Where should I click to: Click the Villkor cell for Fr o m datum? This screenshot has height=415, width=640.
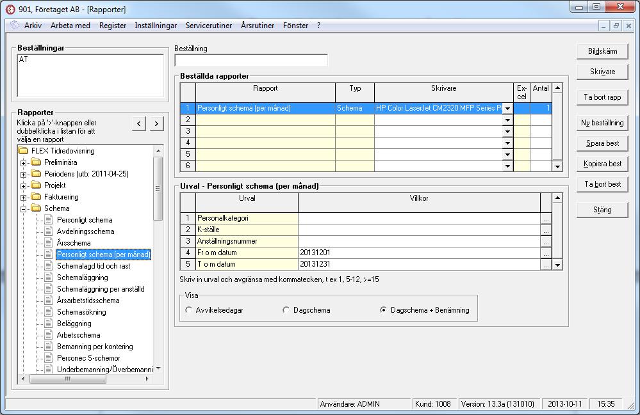coord(419,253)
